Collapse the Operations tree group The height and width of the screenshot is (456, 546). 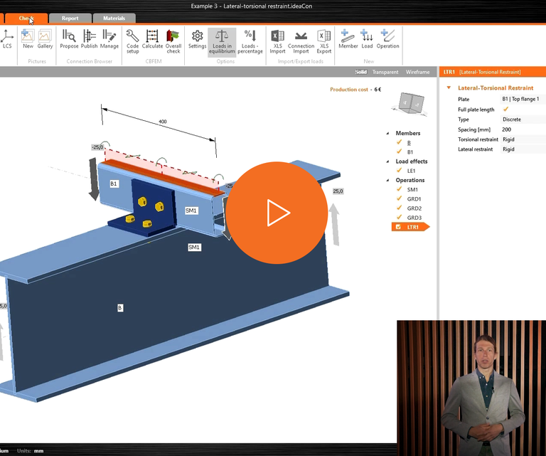tap(388, 181)
